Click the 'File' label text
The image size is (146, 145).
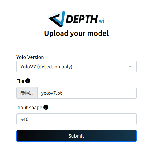(20, 81)
